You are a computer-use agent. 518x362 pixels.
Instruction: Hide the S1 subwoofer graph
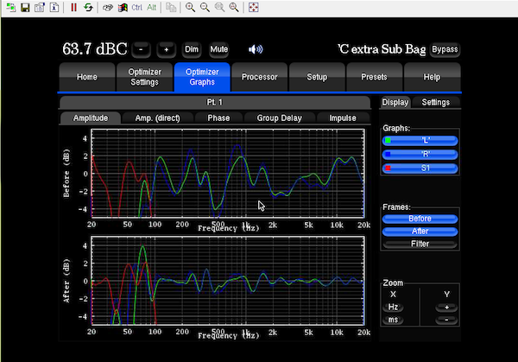click(424, 168)
